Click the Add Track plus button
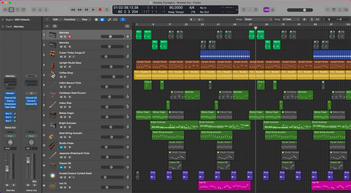Image resolution: width=351 pixels, height=193 pixels. click(x=47, y=26)
